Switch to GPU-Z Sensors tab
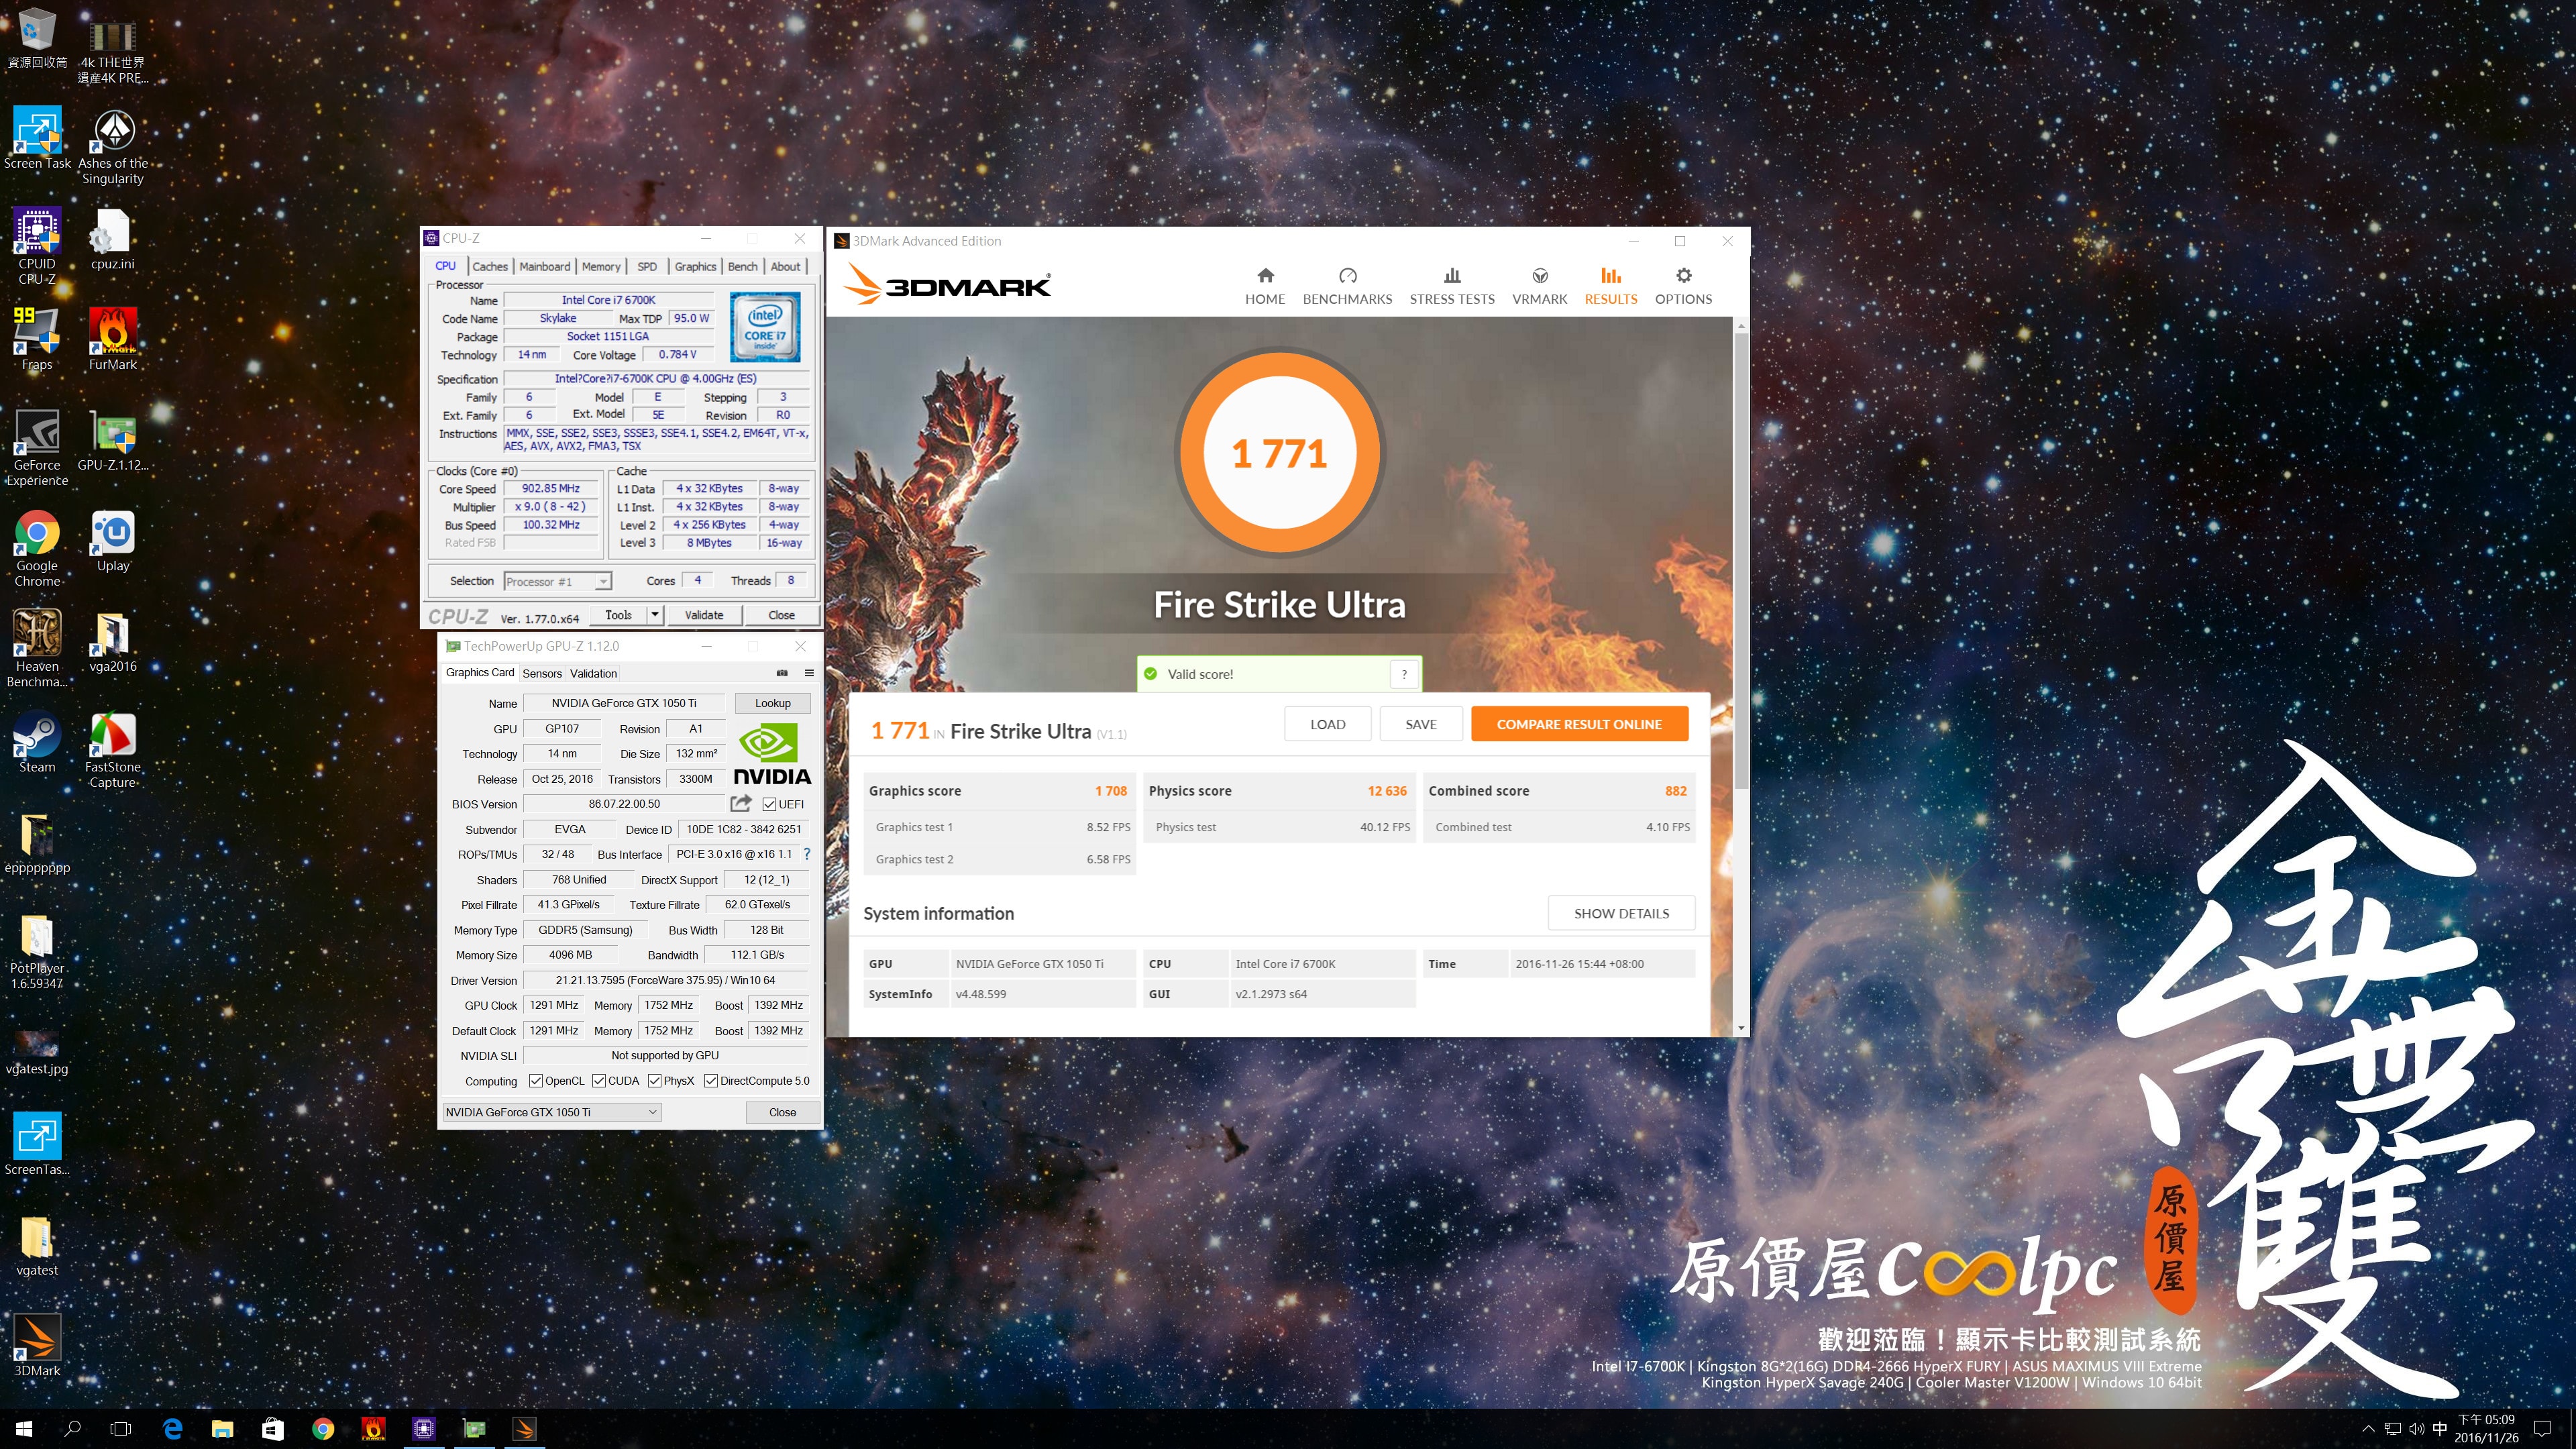 pos(542,673)
